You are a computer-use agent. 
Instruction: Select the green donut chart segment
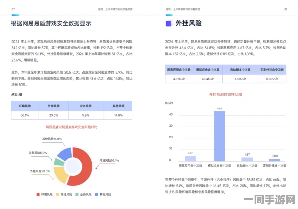click(59, 162)
